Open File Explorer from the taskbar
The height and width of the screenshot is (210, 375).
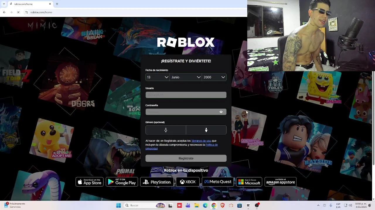197,206
